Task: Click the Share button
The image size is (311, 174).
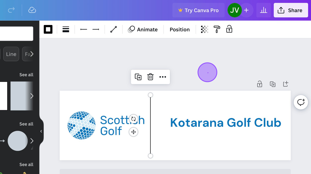Action: (x=291, y=10)
